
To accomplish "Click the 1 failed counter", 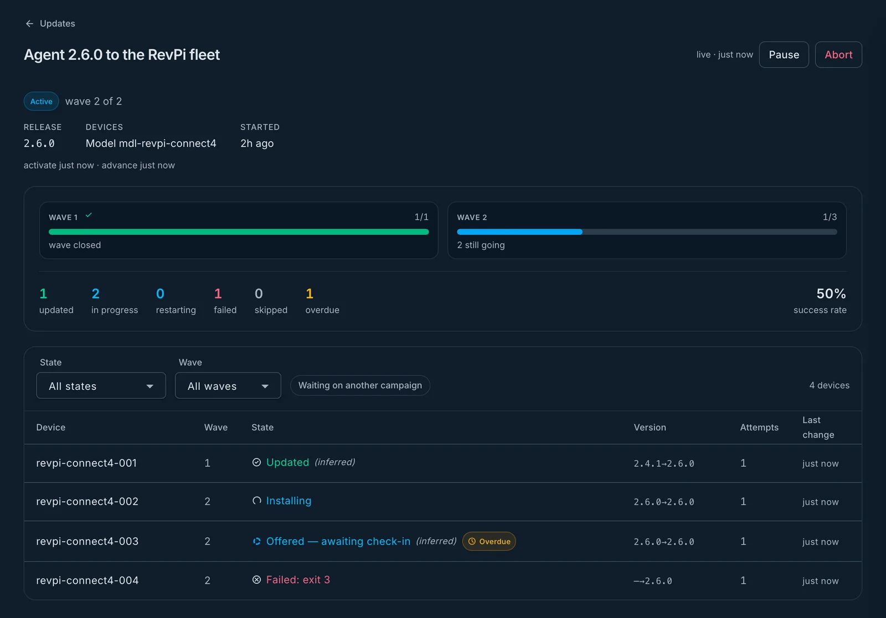I will (225, 301).
